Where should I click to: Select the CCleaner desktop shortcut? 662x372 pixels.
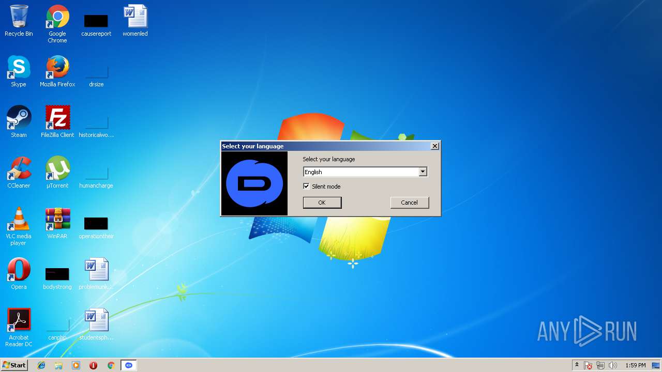pos(19,173)
